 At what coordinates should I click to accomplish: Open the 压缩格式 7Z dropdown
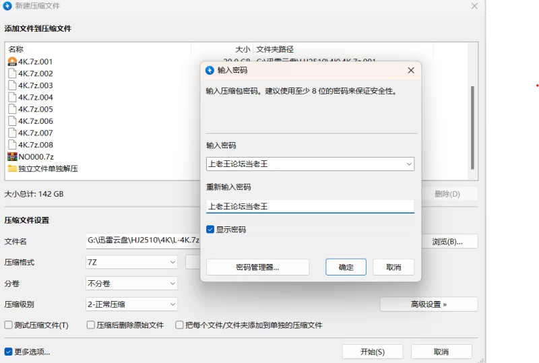131,262
